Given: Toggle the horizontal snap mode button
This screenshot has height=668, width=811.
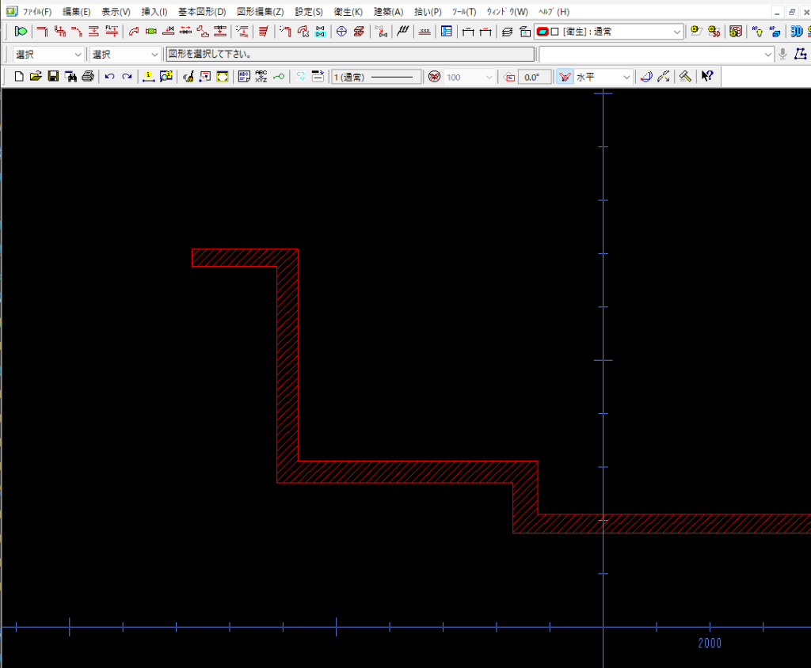Looking at the screenshot, I should [565, 77].
